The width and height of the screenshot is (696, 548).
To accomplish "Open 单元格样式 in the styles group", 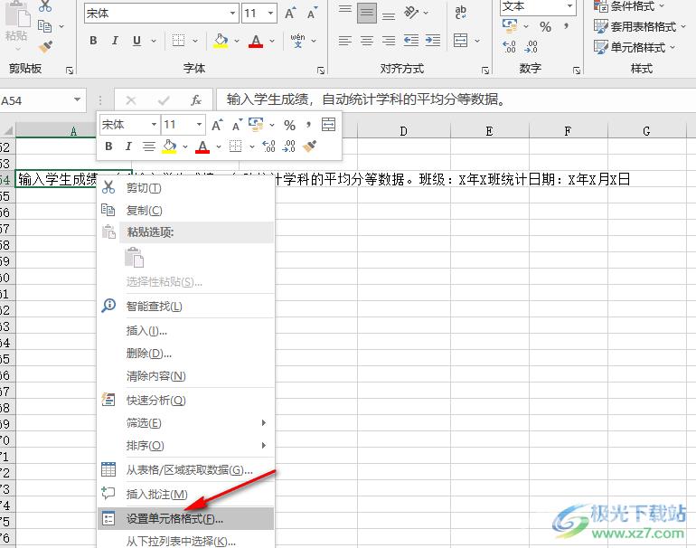I will (635, 47).
